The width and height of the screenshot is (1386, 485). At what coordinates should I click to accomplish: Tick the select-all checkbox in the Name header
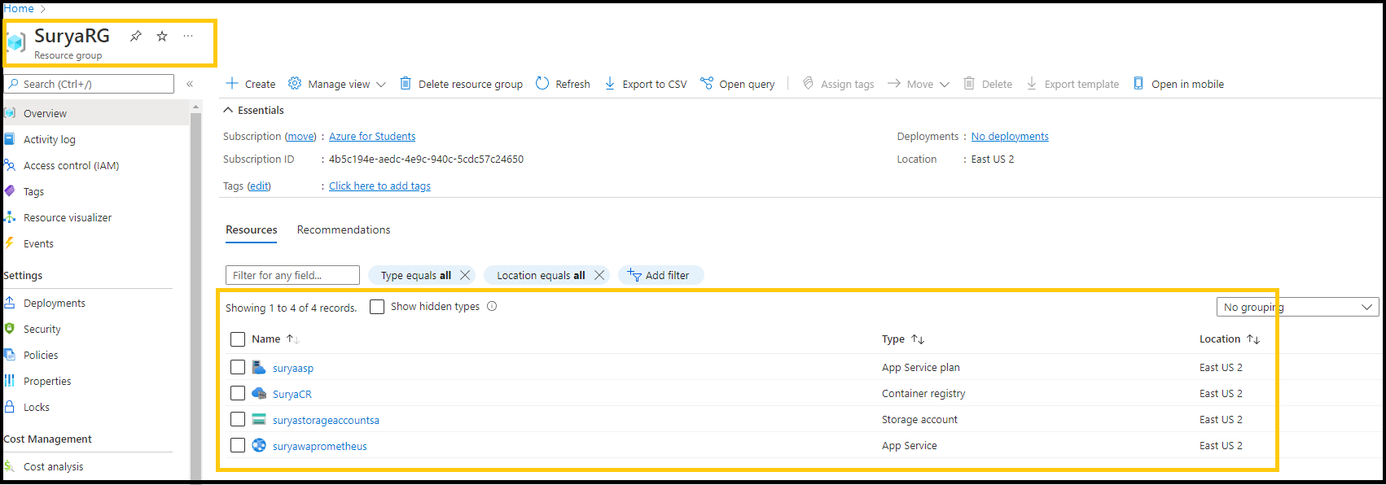pos(238,339)
